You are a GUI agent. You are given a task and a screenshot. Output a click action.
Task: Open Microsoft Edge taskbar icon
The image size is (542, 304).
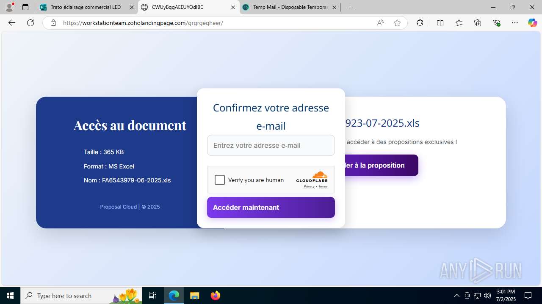click(x=174, y=296)
